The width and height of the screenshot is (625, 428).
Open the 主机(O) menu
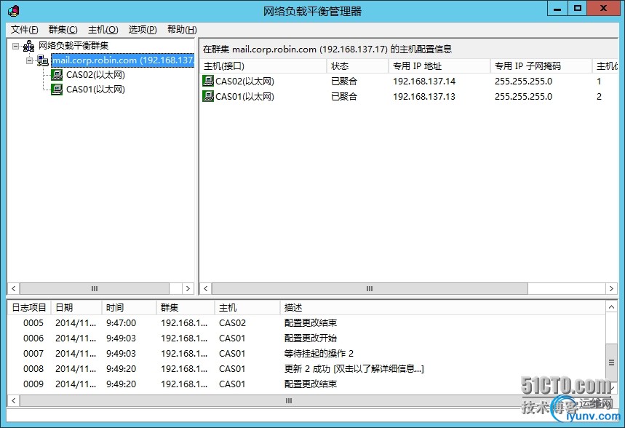(x=103, y=30)
